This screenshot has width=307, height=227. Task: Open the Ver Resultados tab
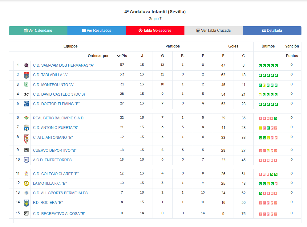(x=97, y=31)
